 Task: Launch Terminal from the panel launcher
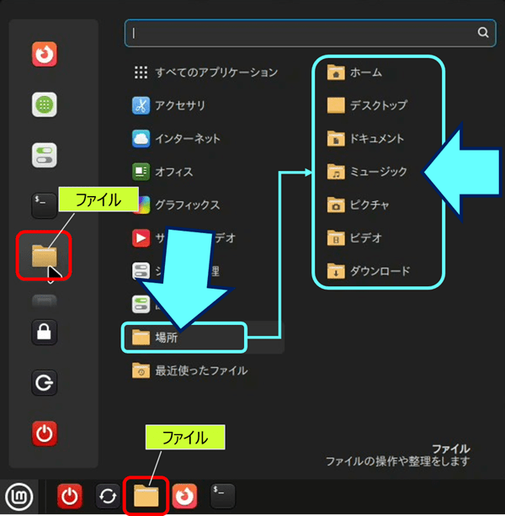click(x=223, y=496)
